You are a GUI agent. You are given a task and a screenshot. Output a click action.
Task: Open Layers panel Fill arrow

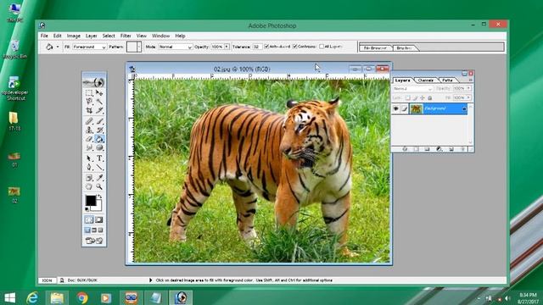[468, 98]
